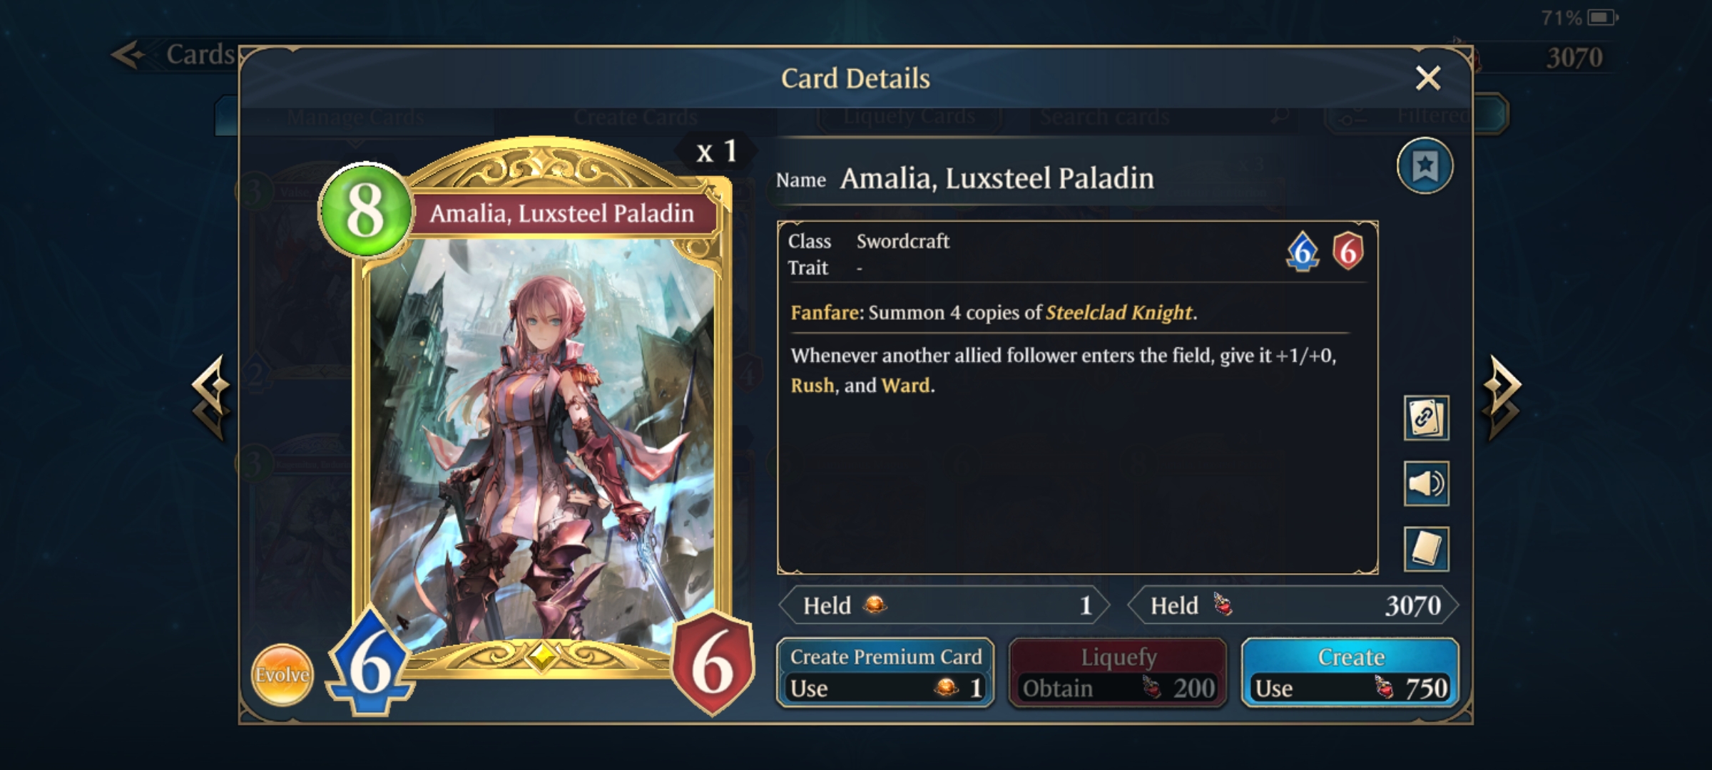Tap the green 8 cost orb
Viewport: 1712px width, 770px height.
pos(365,210)
